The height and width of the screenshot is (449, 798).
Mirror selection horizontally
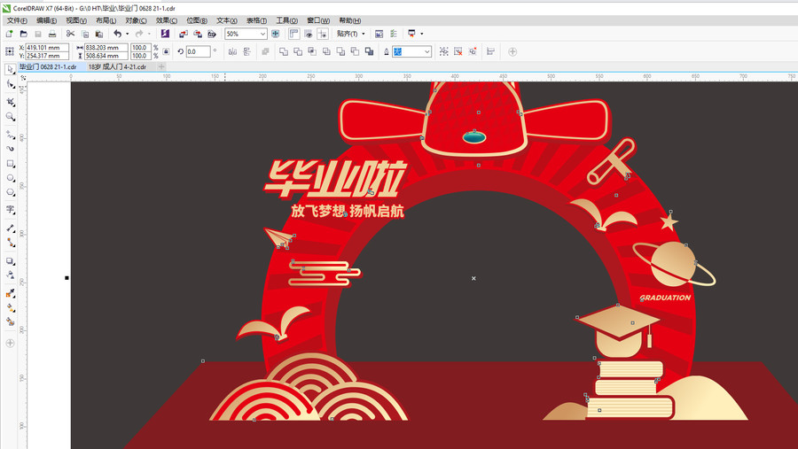point(232,51)
